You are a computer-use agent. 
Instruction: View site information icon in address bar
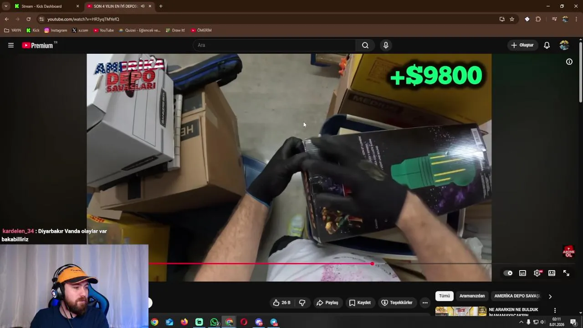41,19
